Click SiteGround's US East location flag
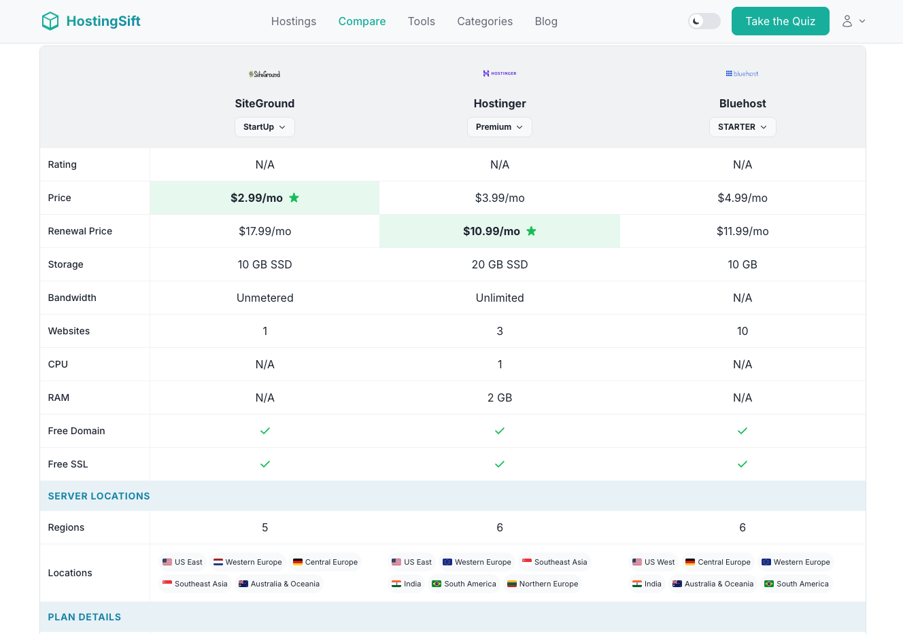 (167, 562)
